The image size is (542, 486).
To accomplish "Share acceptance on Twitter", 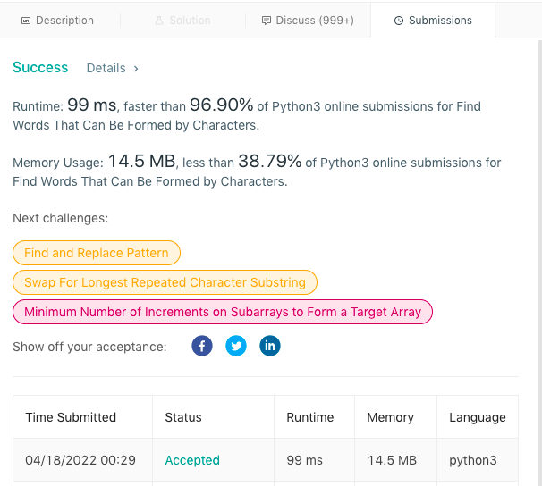I will point(236,346).
